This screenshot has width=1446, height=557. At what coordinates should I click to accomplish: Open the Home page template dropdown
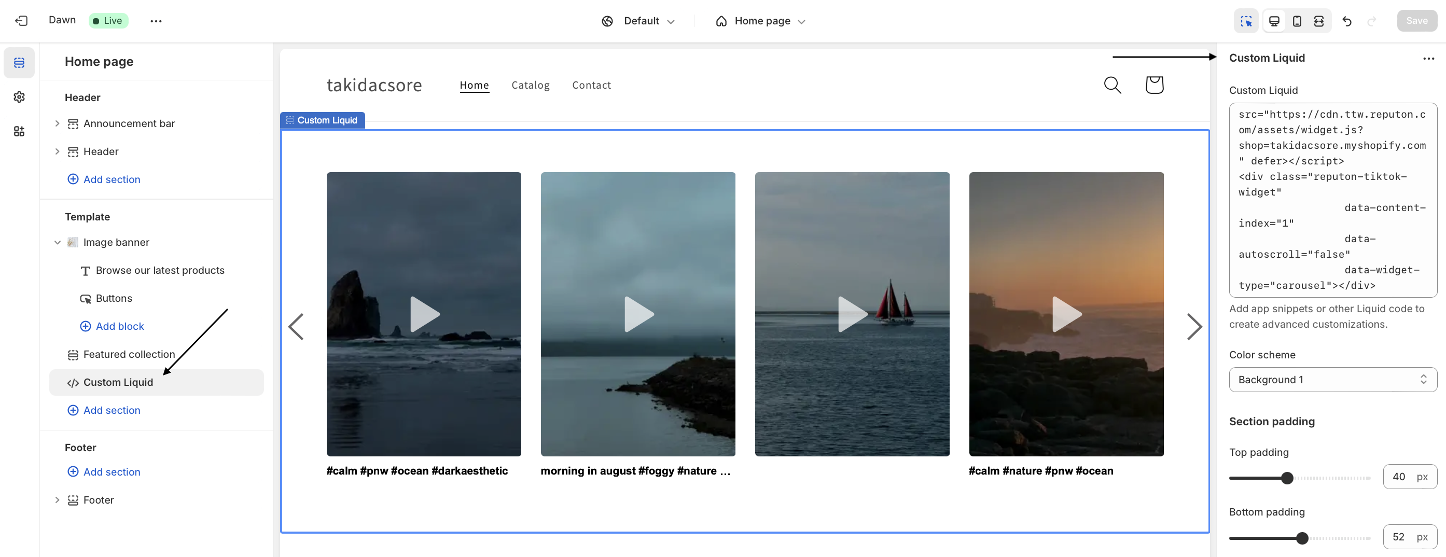click(x=761, y=21)
